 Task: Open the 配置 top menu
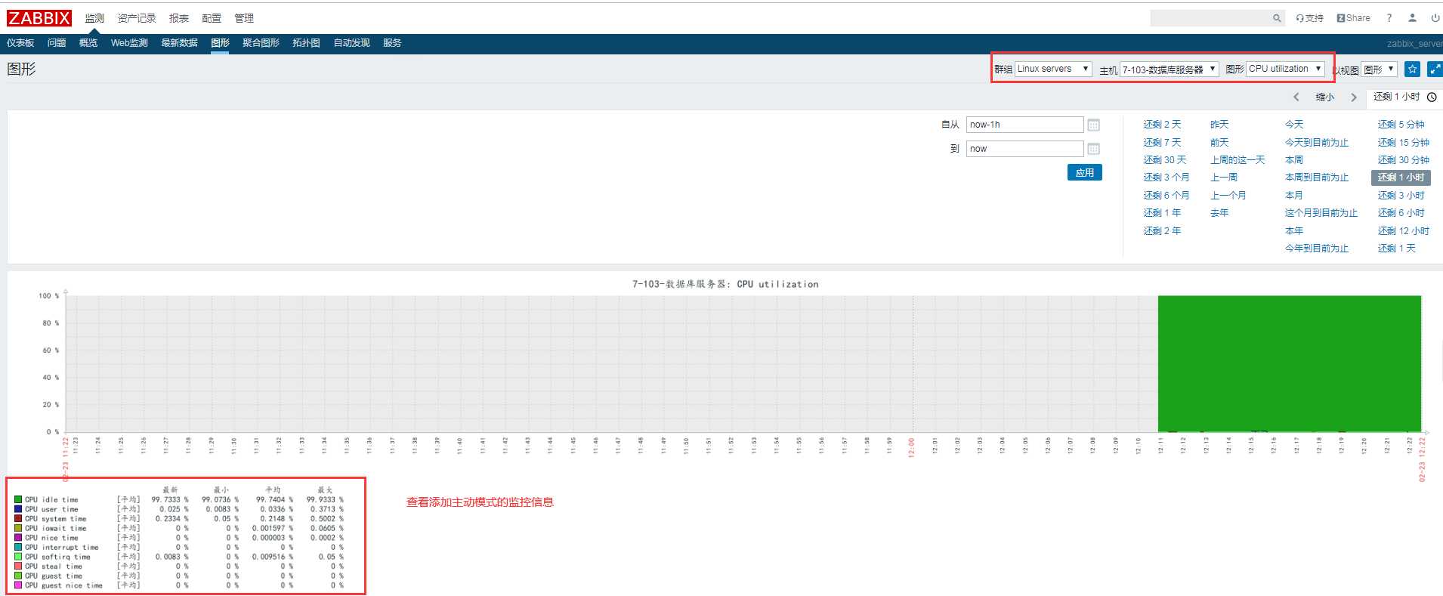pos(212,18)
